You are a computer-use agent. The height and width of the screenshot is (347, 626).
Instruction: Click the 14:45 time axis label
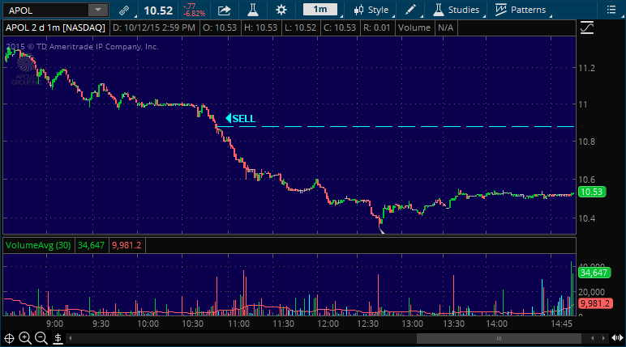[561, 324]
